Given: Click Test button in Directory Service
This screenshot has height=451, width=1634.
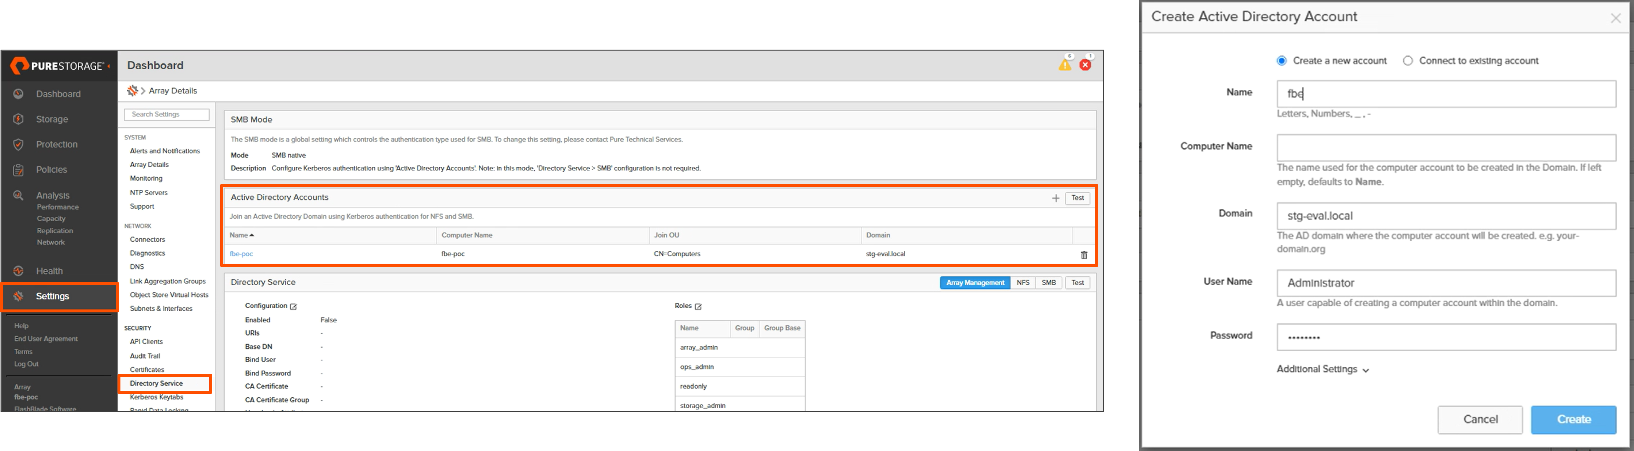Looking at the screenshot, I should point(1078,283).
